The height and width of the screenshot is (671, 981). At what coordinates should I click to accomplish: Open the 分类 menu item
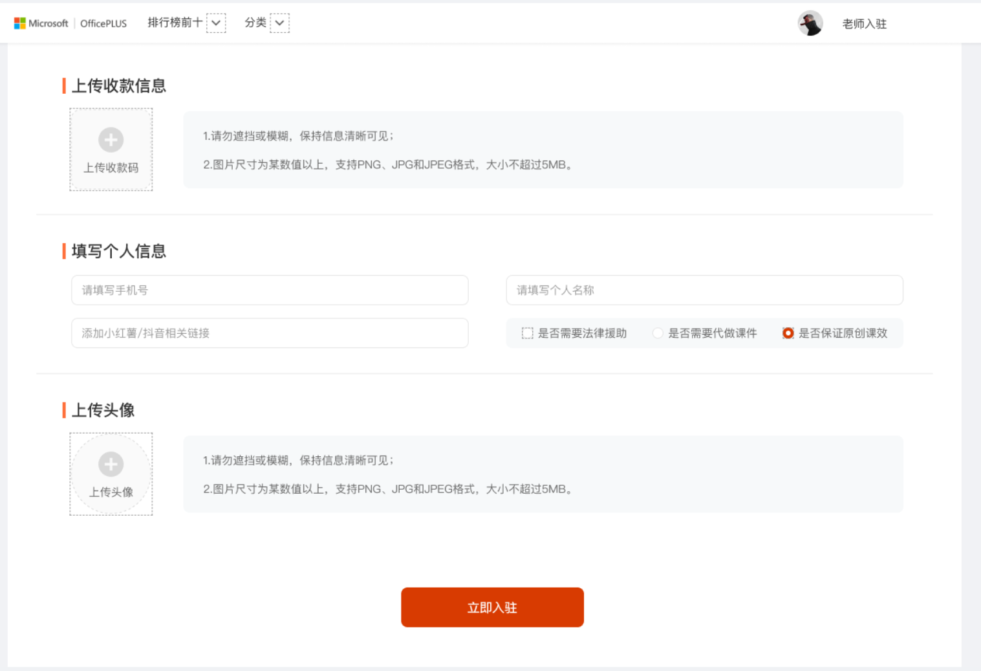coord(255,23)
